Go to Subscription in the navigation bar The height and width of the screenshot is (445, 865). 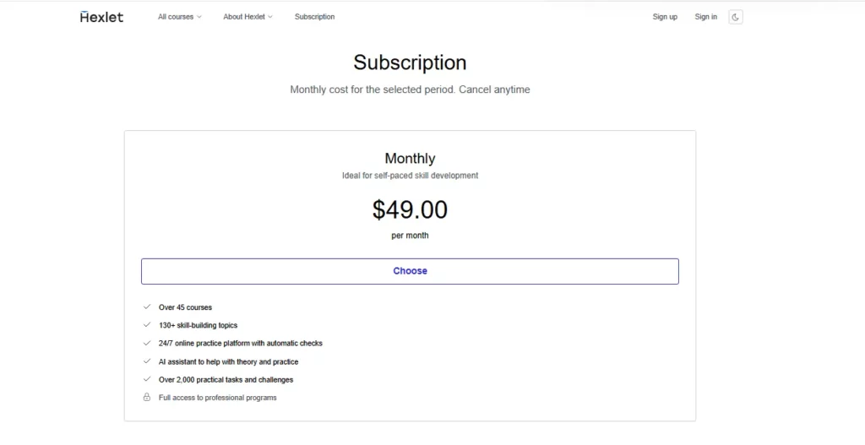pyautogui.click(x=314, y=17)
